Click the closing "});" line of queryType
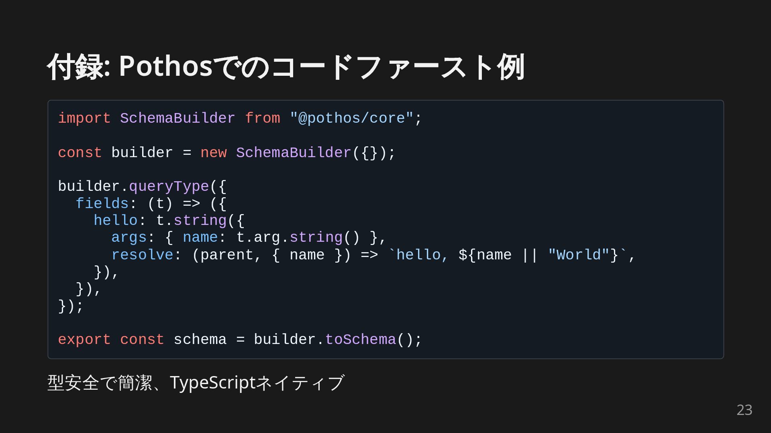771x433 pixels. click(71, 306)
